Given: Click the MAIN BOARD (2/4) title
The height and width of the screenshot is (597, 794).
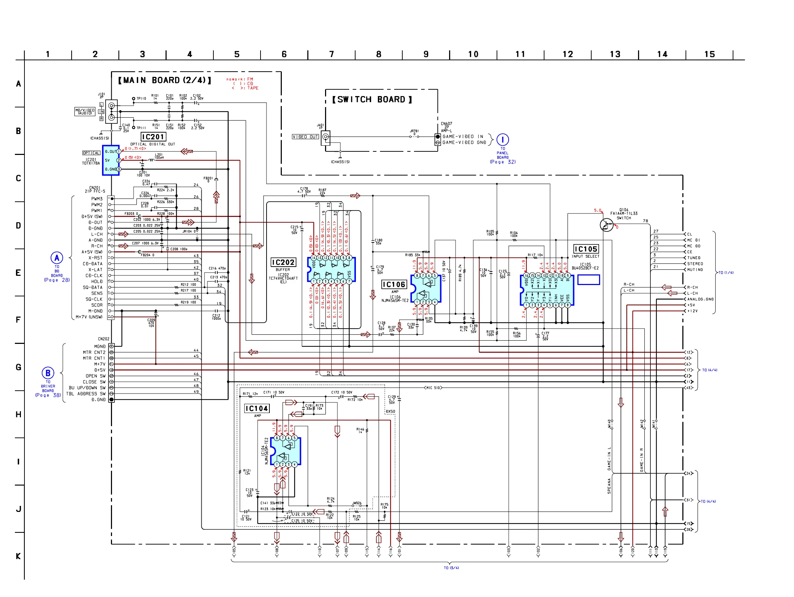Looking at the screenshot, I should [164, 80].
